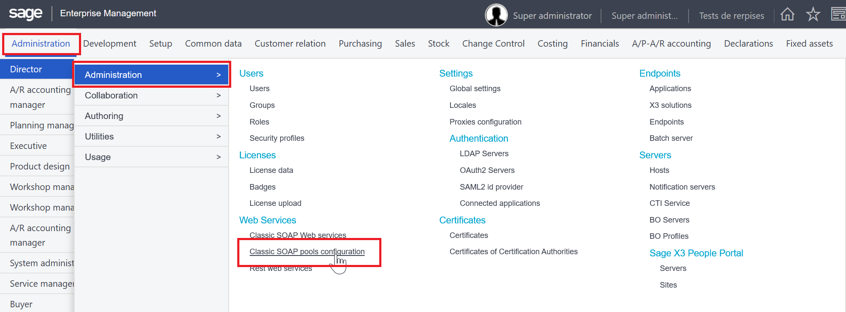The width and height of the screenshot is (846, 312).
Task: Open the Global settings link
Action: [474, 89]
